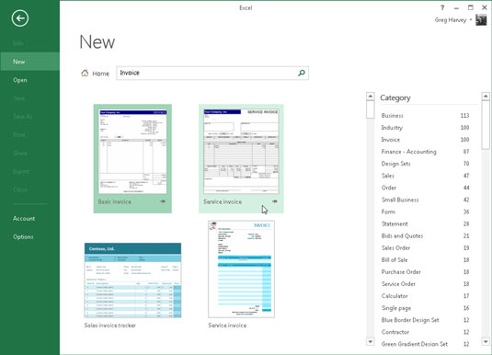Filter by Design Sets category
Screen dimensions: 492x355
click(425, 164)
